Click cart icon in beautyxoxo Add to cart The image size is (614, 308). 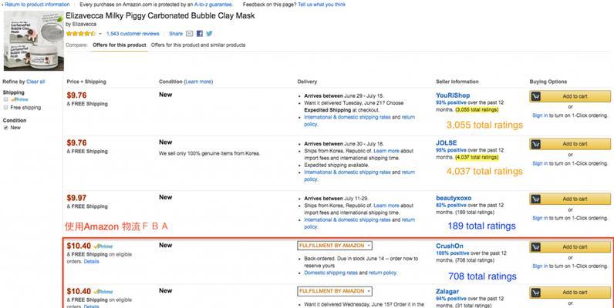tap(536, 199)
